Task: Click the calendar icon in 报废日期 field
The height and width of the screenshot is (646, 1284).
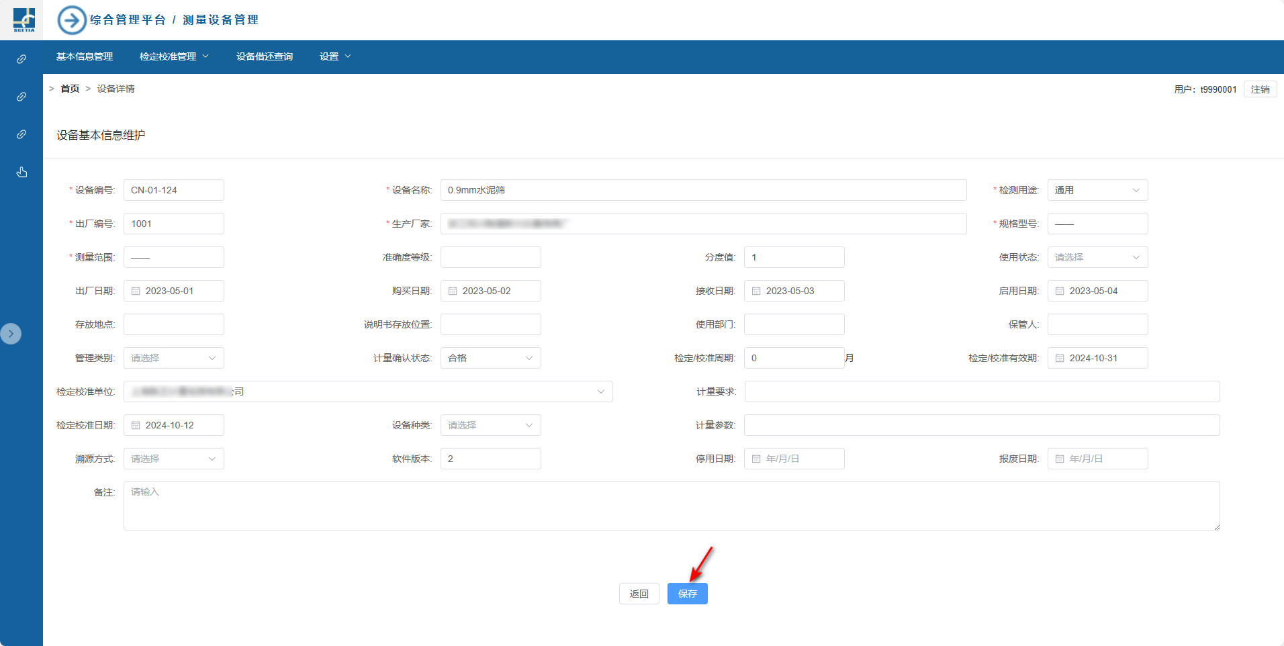Action: click(1060, 459)
